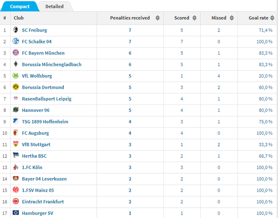This screenshot has width=278, height=218.
Task: Open Bayer 04 Leverkusen link
Action: pyautogui.click(x=44, y=179)
